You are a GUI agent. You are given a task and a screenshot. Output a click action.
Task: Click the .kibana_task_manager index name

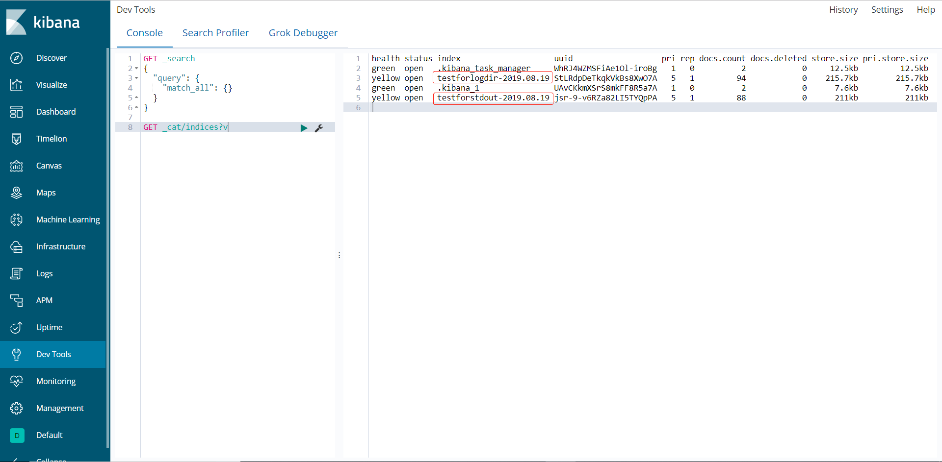point(484,69)
